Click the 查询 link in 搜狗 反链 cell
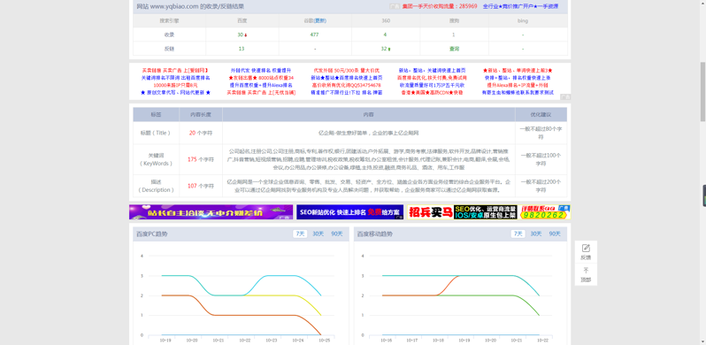The width and height of the screenshot is (706, 345). click(454, 49)
